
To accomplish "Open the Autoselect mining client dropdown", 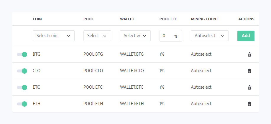I will [209, 36].
